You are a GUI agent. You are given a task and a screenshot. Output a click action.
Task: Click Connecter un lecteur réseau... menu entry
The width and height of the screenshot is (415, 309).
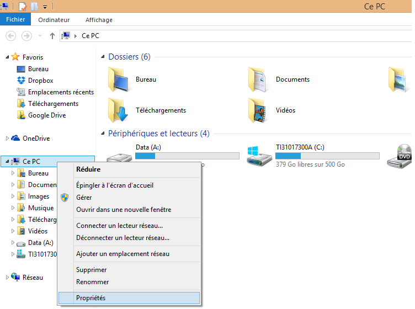click(119, 226)
